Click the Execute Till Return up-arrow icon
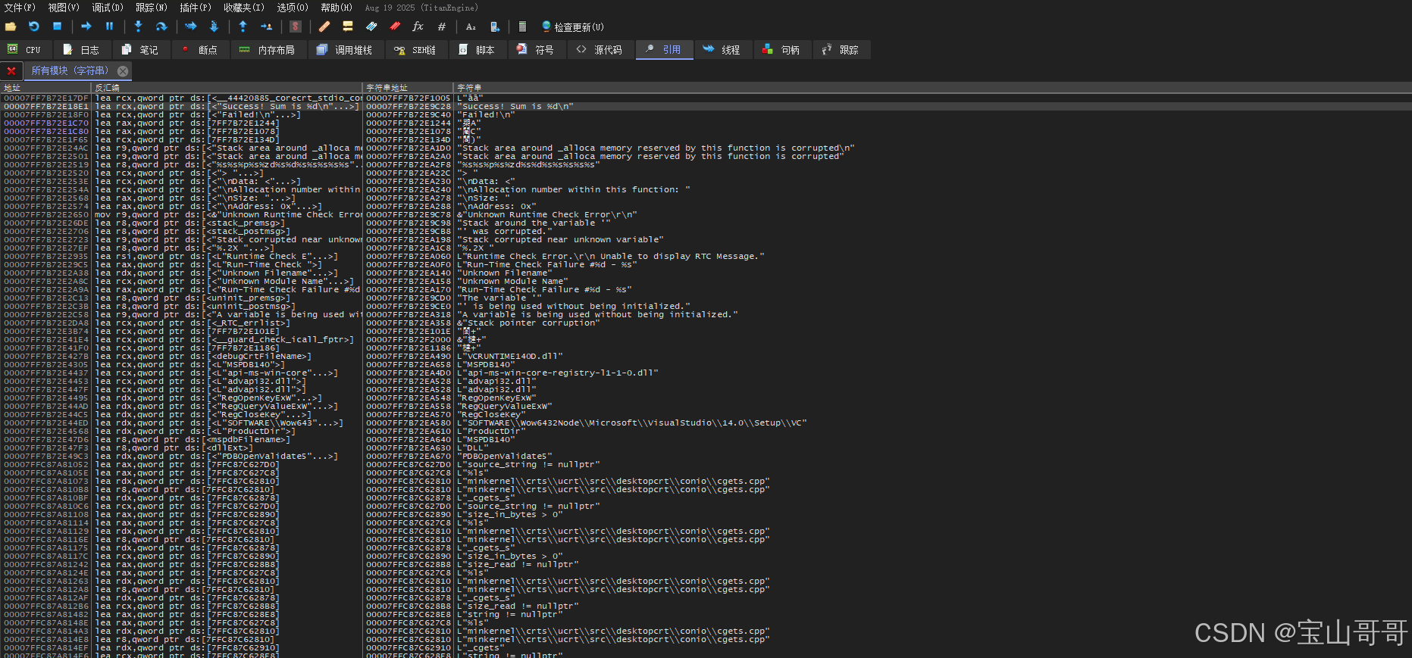This screenshot has width=1412, height=658. coord(243,27)
